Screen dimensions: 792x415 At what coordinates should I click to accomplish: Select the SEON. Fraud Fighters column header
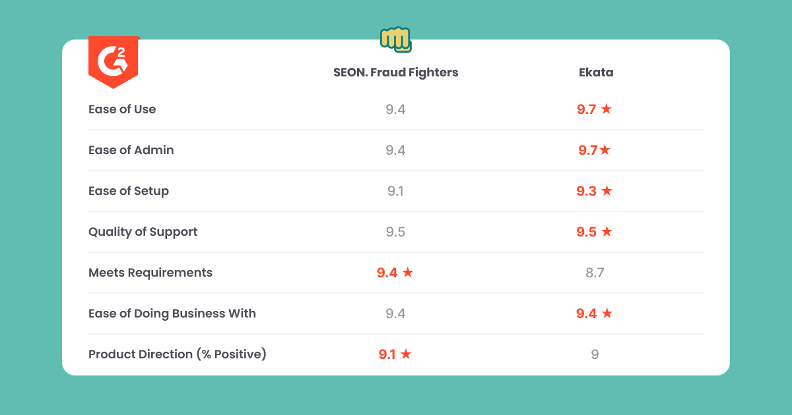(x=395, y=72)
